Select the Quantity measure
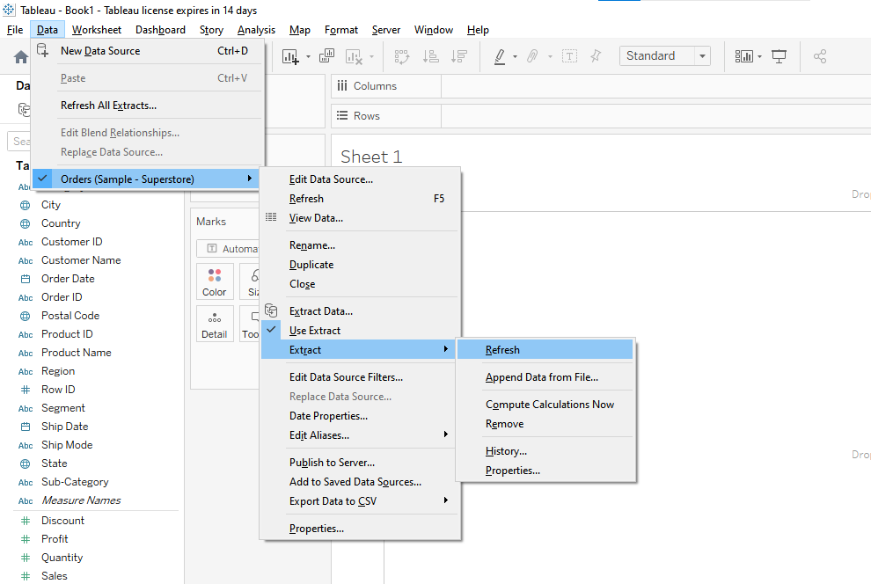871x584 pixels. click(62, 558)
